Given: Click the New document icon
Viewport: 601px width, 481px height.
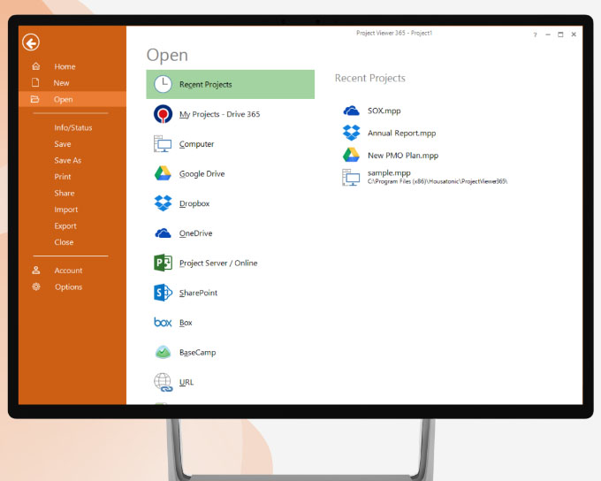Looking at the screenshot, I should pyautogui.click(x=35, y=82).
